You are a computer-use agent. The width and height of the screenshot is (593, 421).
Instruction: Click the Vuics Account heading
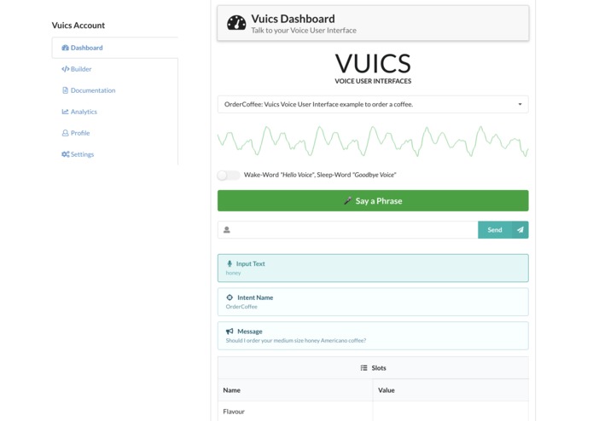coord(78,26)
